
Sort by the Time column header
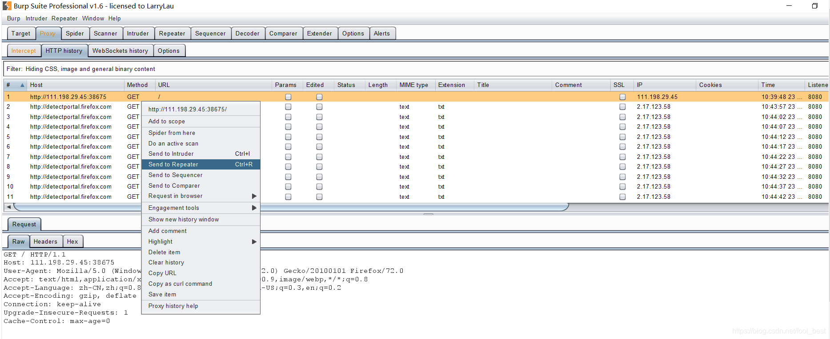781,85
